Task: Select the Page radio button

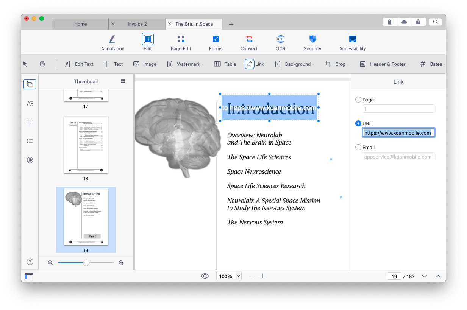Action: pyautogui.click(x=358, y=100)
